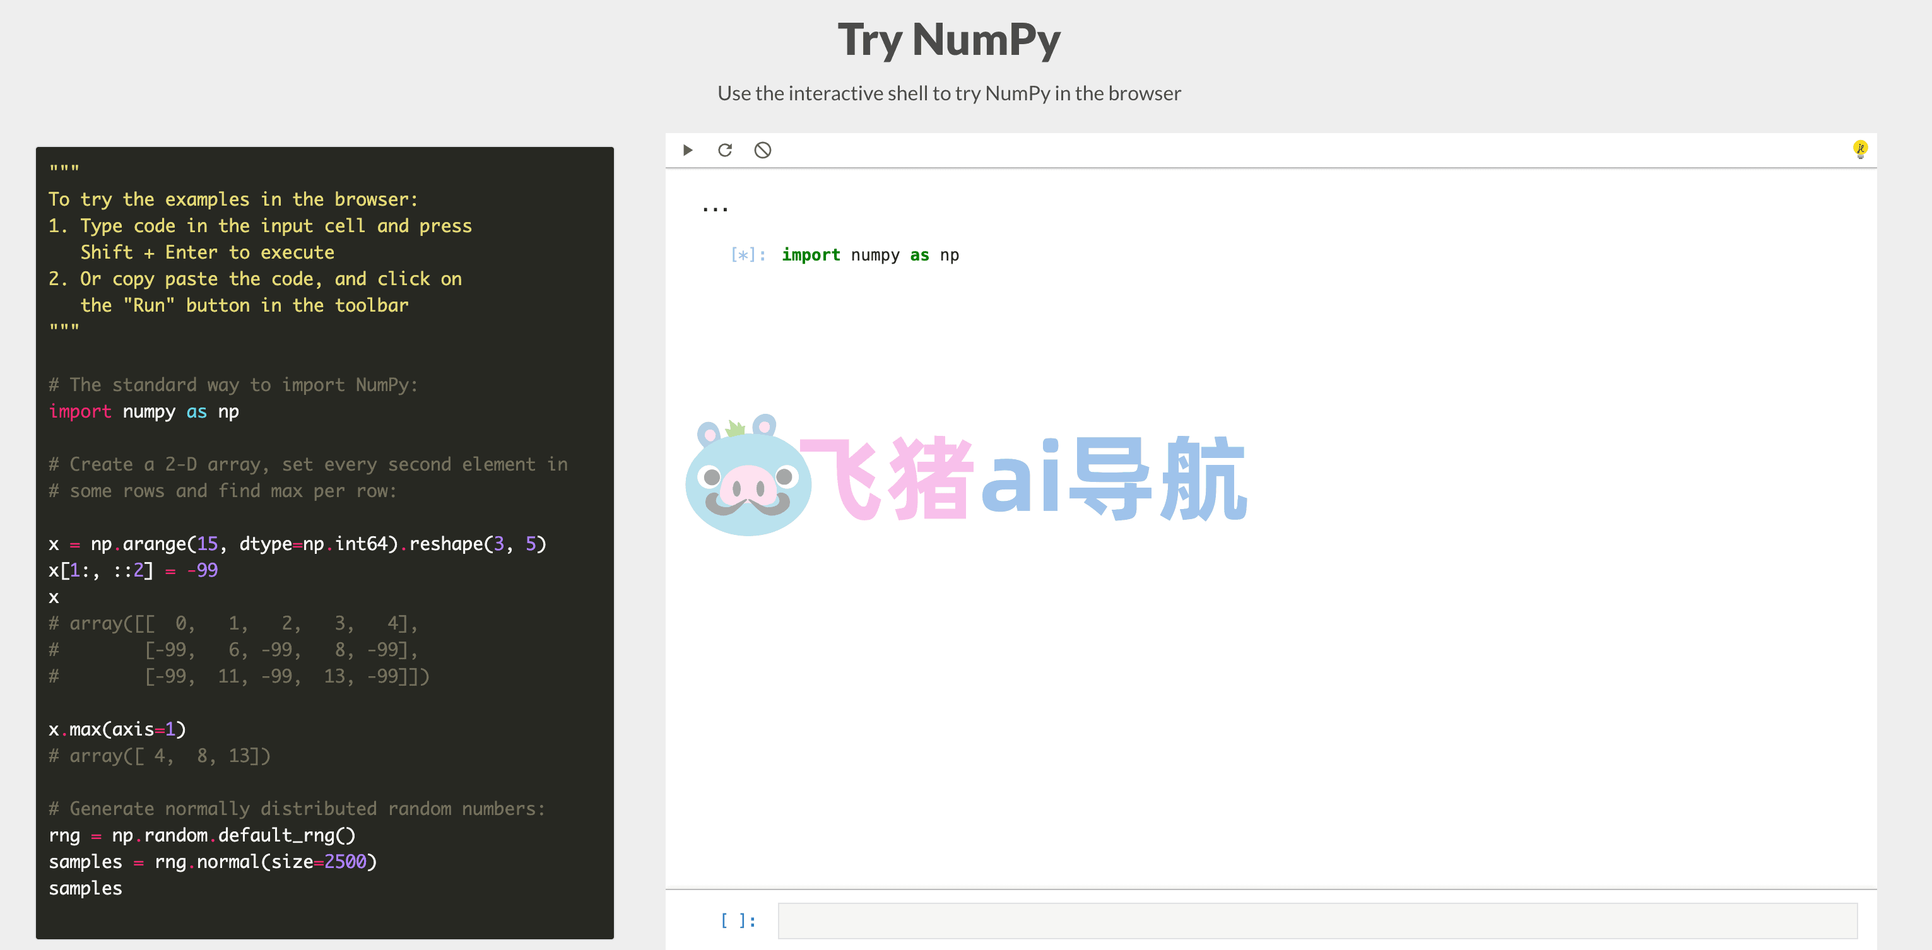Click the executed cell "import numpy as np"

tap(870, 255)
